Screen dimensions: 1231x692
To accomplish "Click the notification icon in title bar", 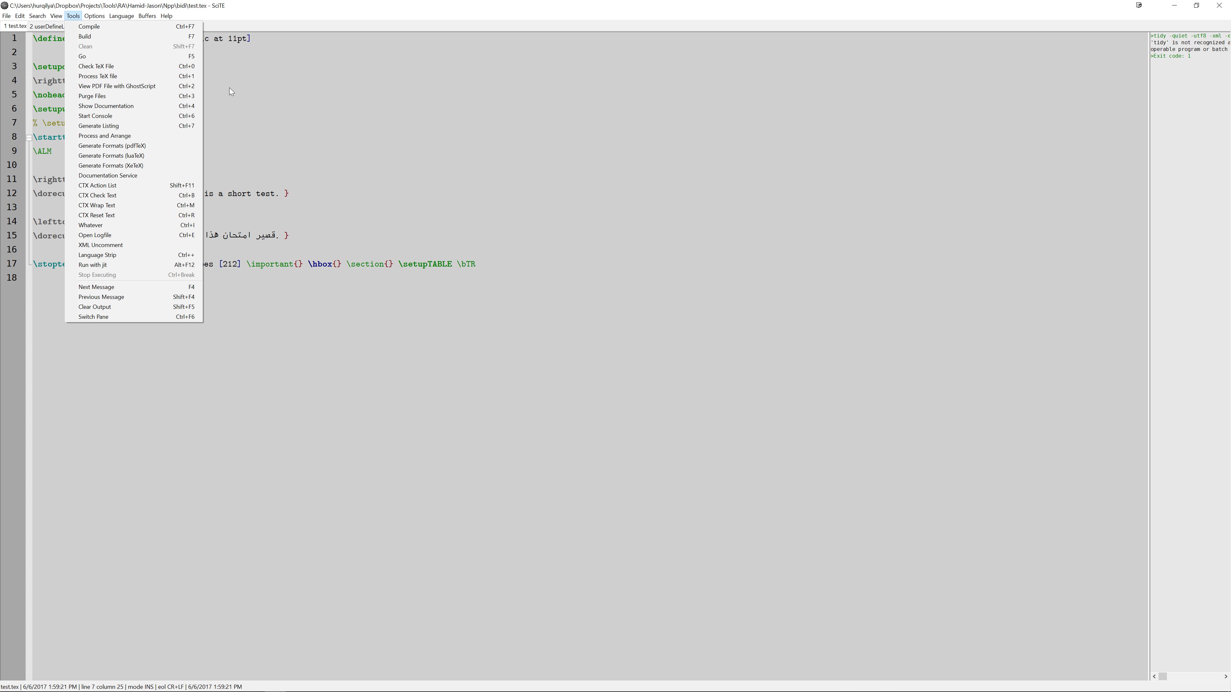I will (x=1139, y=5).
